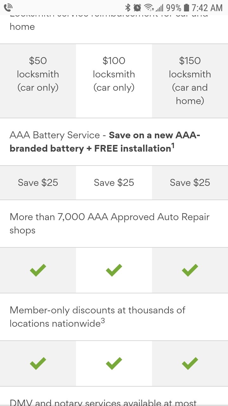The width and height of the screenshot is (228, 406).
Task: Select the $50 locksmith (car only) cell
Action: click(x=38, y=81)
